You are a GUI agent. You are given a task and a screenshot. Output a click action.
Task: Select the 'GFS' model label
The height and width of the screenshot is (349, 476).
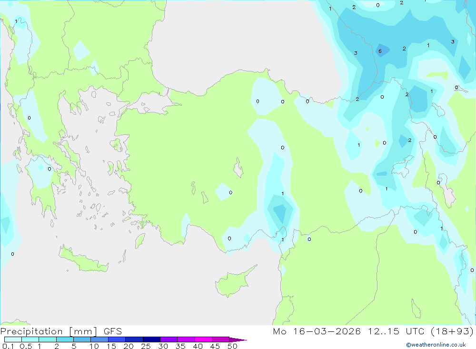[x=113, y=331]
